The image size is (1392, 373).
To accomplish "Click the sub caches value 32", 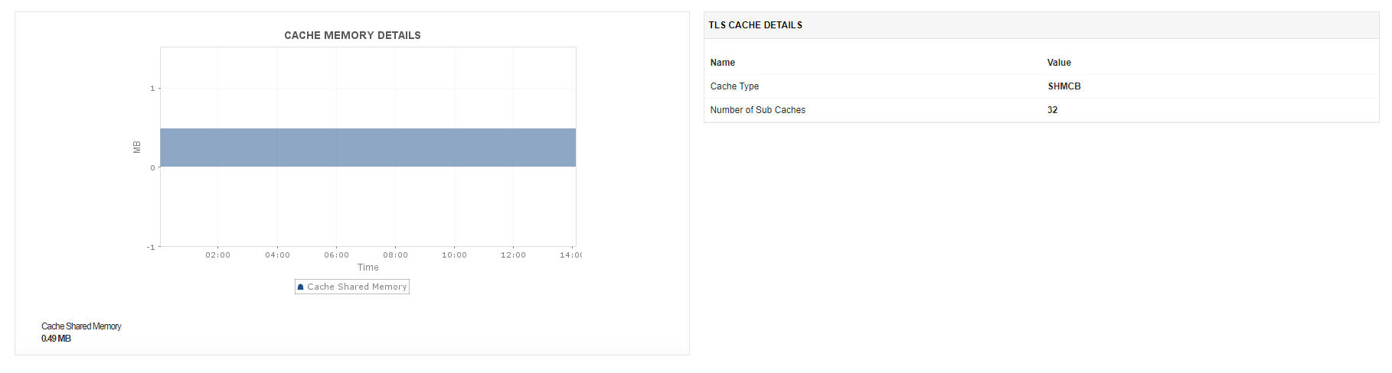I will (x=1052, y=110).
